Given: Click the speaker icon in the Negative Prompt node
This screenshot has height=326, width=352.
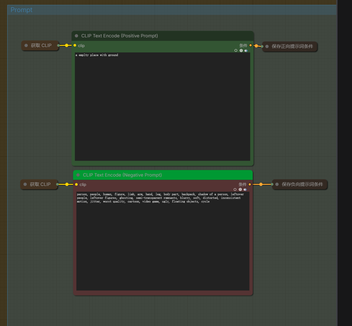Looking at the screenshot, I should click(x=245, y=189).
